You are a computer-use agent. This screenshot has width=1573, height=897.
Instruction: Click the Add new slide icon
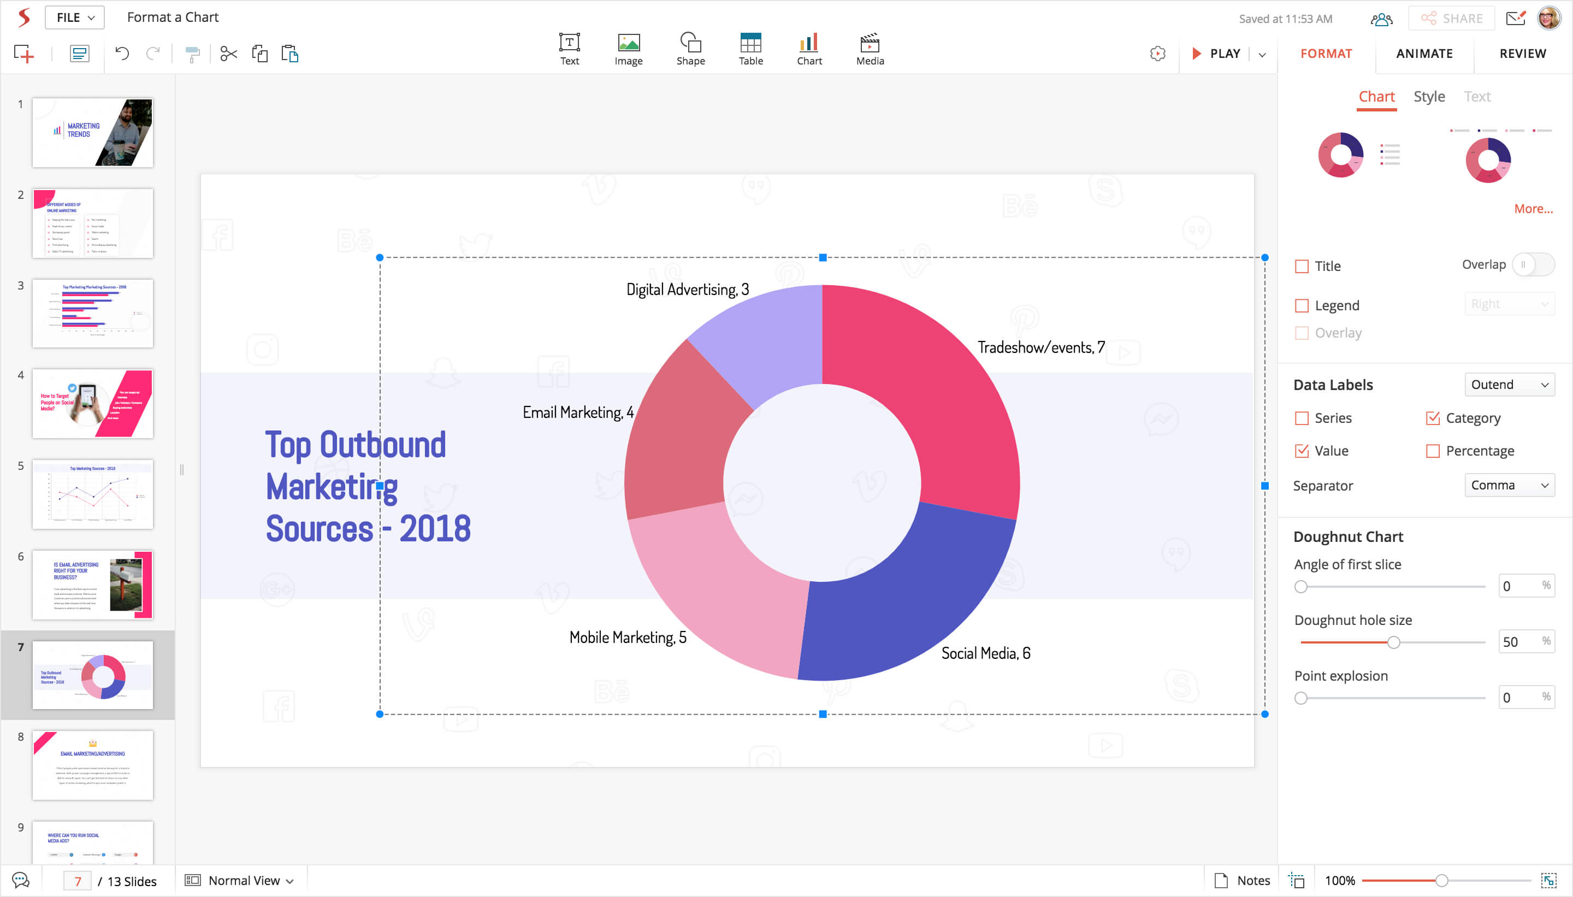[x=23, y=54]
